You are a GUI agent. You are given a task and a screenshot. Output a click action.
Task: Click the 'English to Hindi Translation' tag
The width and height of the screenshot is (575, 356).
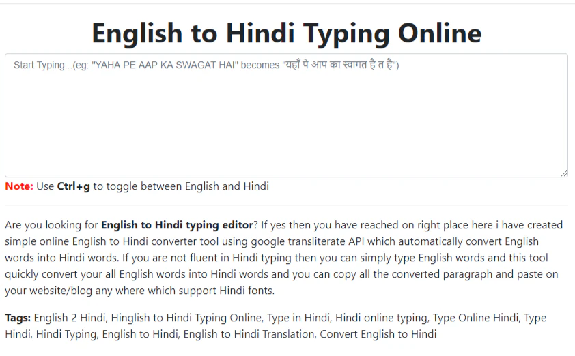coord(249,334)
